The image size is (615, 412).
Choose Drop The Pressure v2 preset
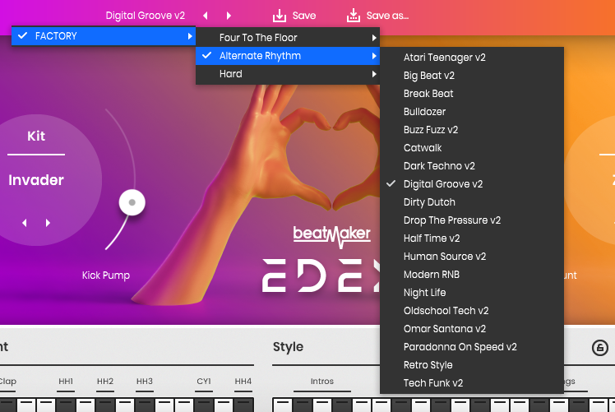click(472, 220)
